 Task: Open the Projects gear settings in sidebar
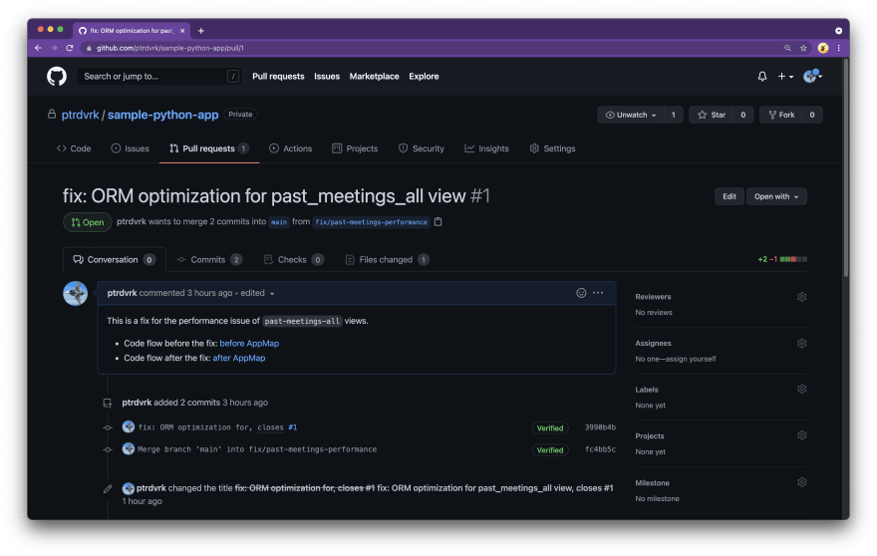coord(801,435)
